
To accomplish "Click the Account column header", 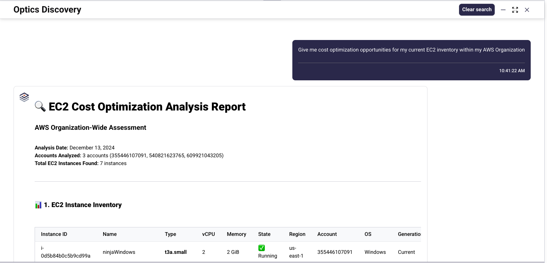I will click(327, 234).
